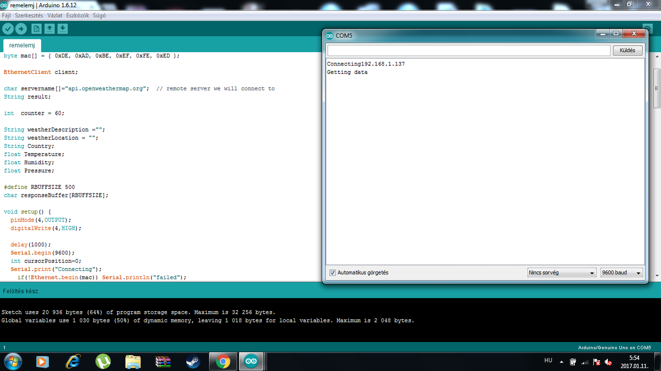Create a new sketch with New icon
661x371 pixels.
click(36, 29)
